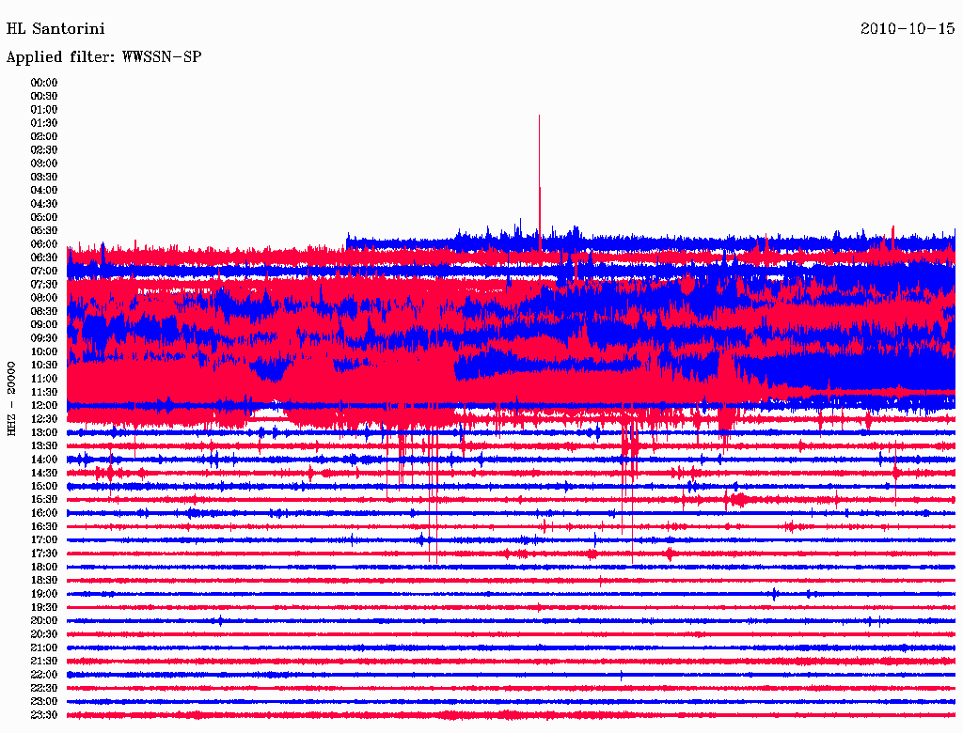
Task: Click the '13:00' time label
Action: pos(44,433)
